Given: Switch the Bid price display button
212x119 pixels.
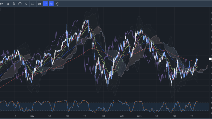Looking at the screenshot, I should pyautogui.click(x=39, y=4).
